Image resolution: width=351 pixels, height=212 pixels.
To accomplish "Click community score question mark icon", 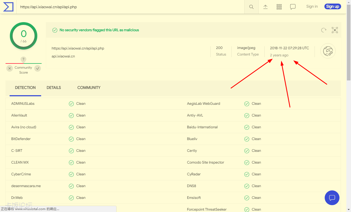I will tap(24, 59).
